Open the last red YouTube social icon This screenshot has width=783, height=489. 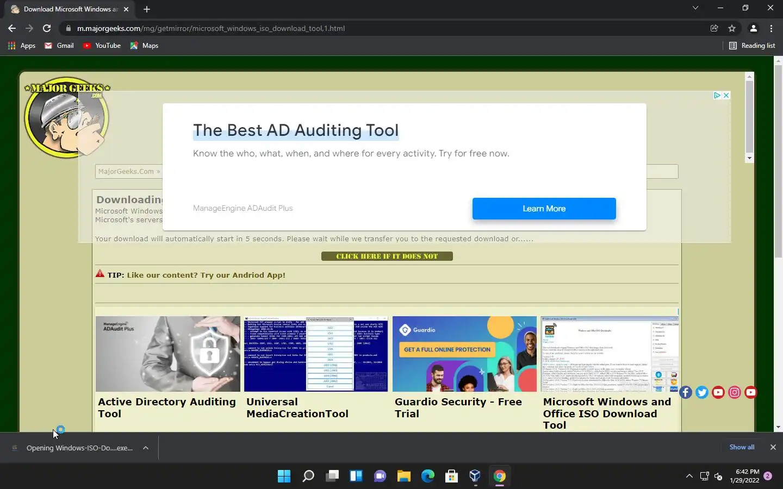pyautogui.click(x=751, y=392)
